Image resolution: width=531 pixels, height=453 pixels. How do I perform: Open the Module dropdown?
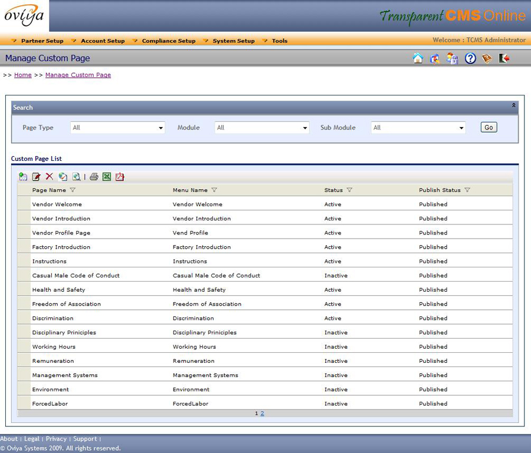point(262,127)
